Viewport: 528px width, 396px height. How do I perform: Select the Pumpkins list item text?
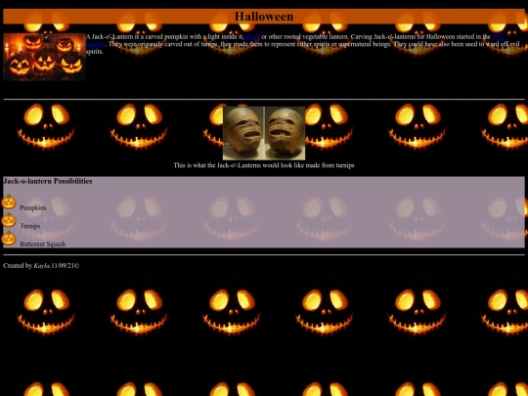[x=33, y=207]
